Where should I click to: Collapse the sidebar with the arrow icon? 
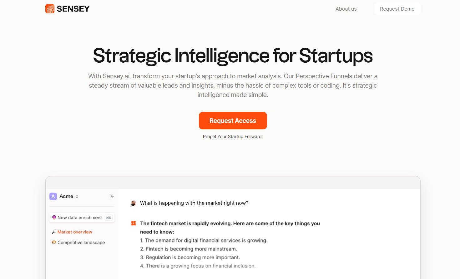(x=112, y=196)
